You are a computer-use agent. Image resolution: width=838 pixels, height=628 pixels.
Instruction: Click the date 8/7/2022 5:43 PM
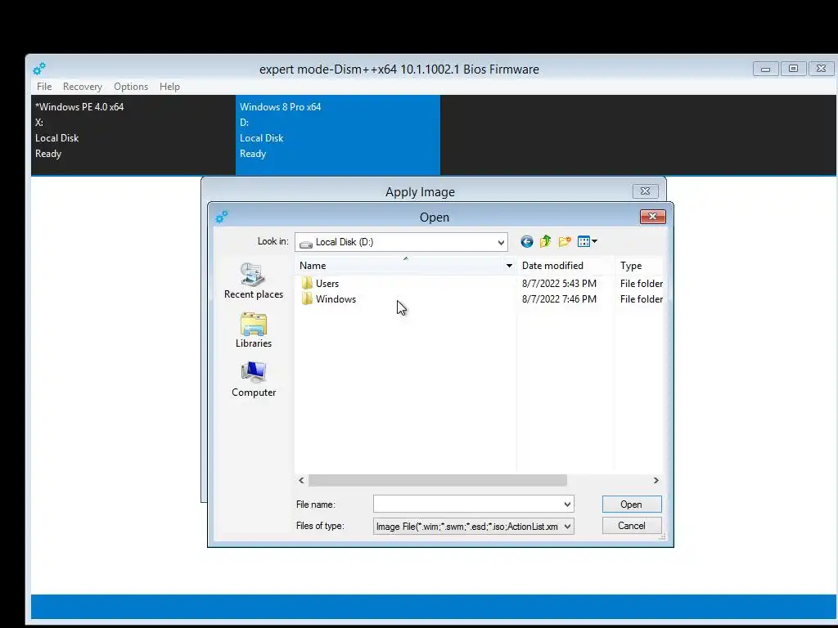pos(559,284)
